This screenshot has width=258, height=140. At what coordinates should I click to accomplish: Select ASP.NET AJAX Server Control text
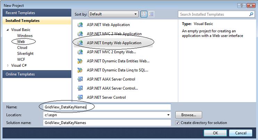tap(111, 79)
